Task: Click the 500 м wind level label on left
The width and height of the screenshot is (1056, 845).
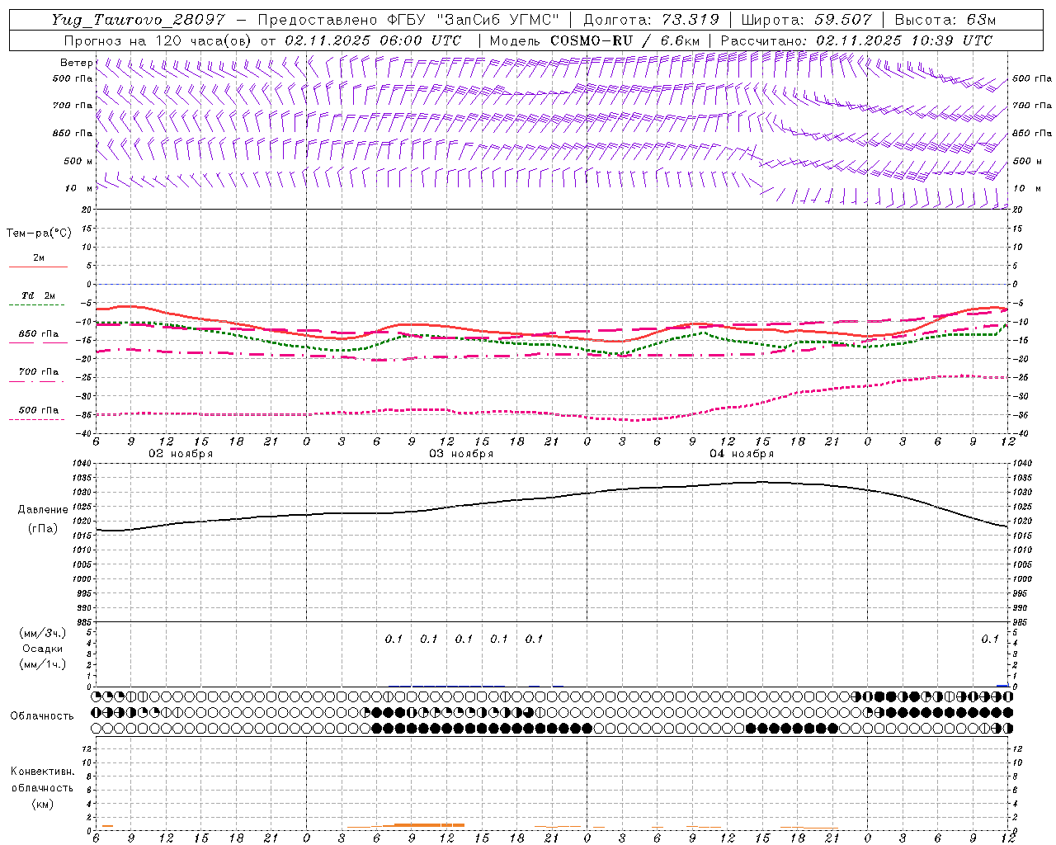Action: [78, 161]
